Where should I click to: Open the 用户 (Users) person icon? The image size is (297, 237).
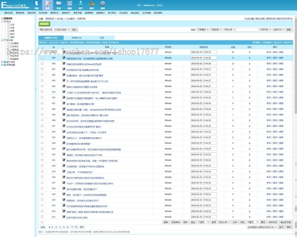81,5
